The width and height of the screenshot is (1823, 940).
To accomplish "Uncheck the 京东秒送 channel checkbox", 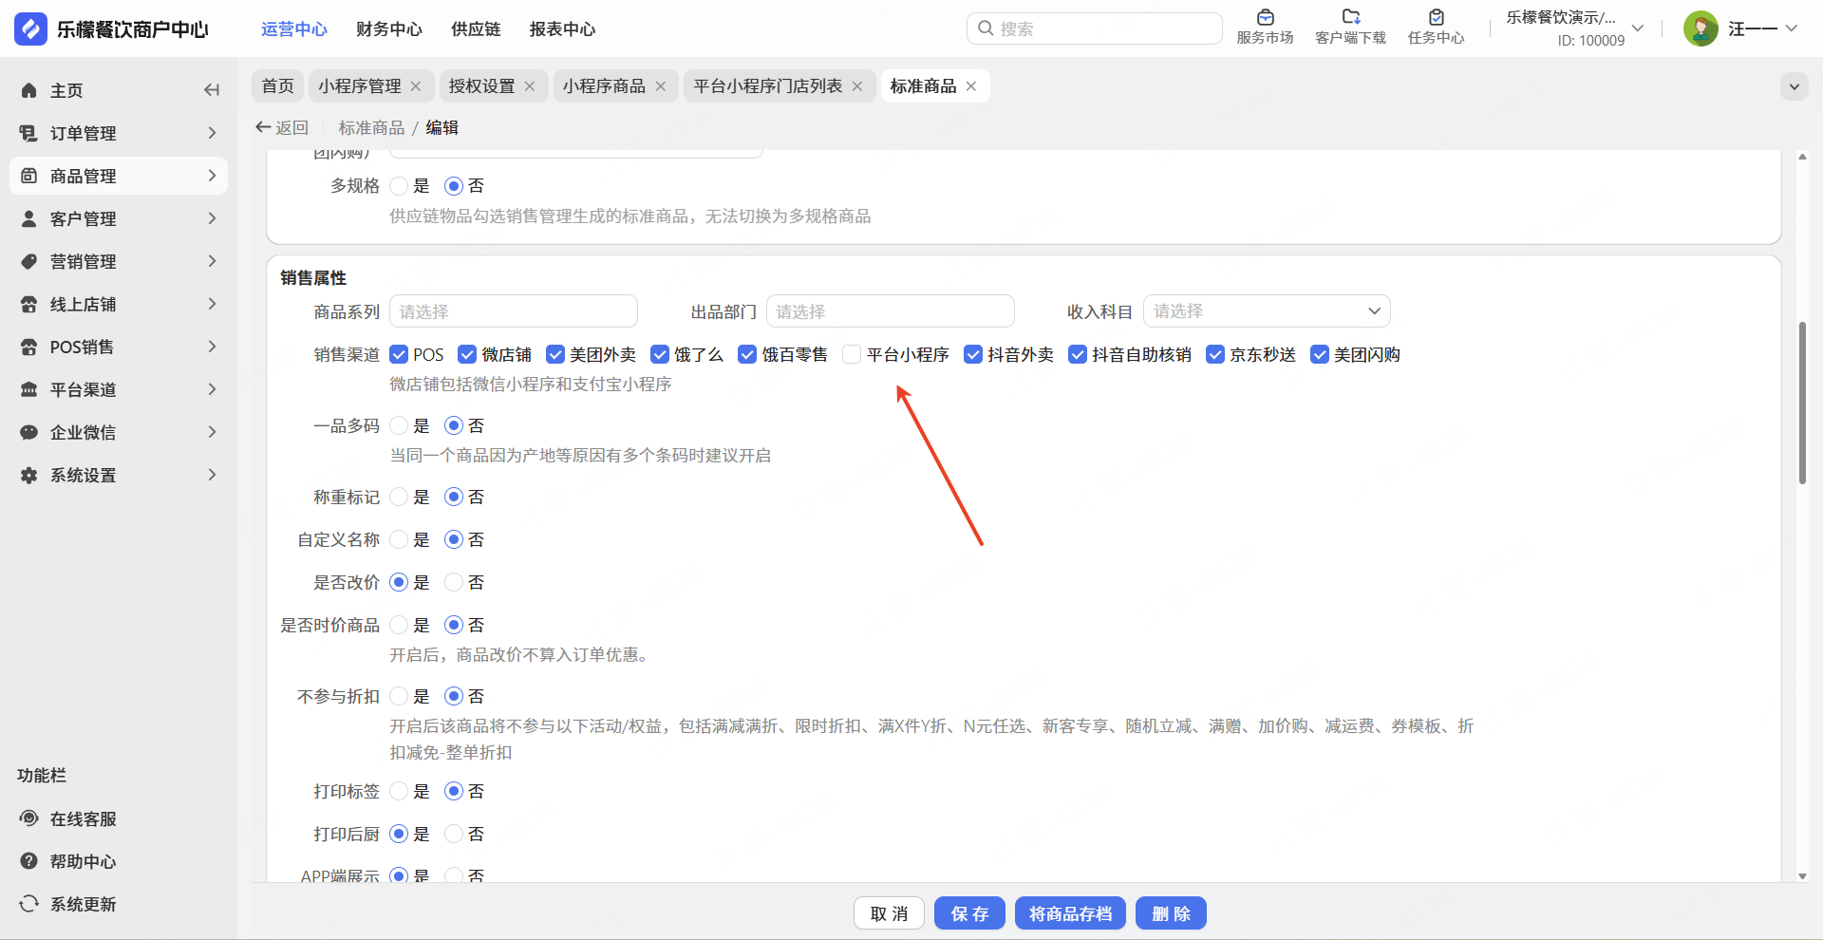I will click(1215, 354).
